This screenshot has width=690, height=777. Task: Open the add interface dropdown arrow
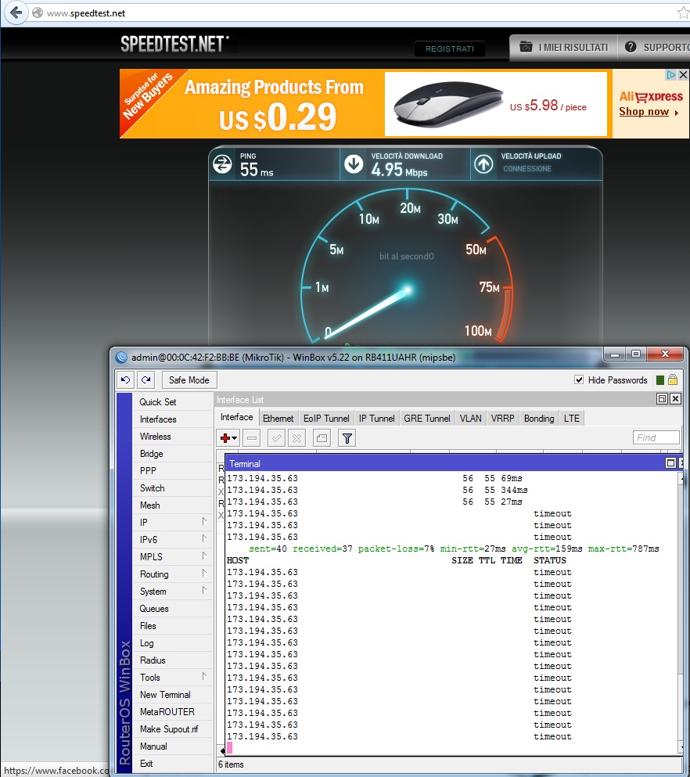pyautogui.click(x=234, y=438)
